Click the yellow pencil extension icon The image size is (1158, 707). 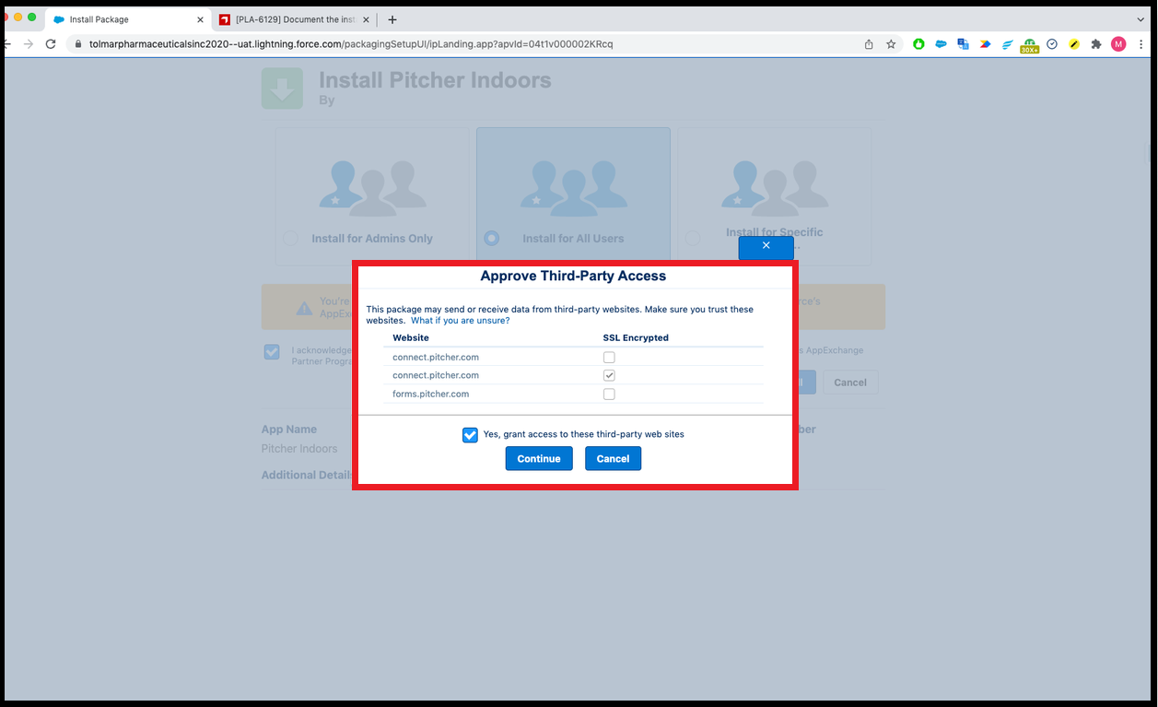point(1073,44)
